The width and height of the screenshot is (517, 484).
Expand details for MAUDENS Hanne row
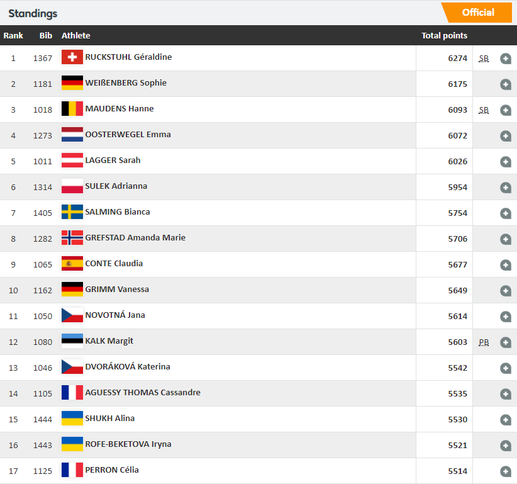(x=506, y=110)
